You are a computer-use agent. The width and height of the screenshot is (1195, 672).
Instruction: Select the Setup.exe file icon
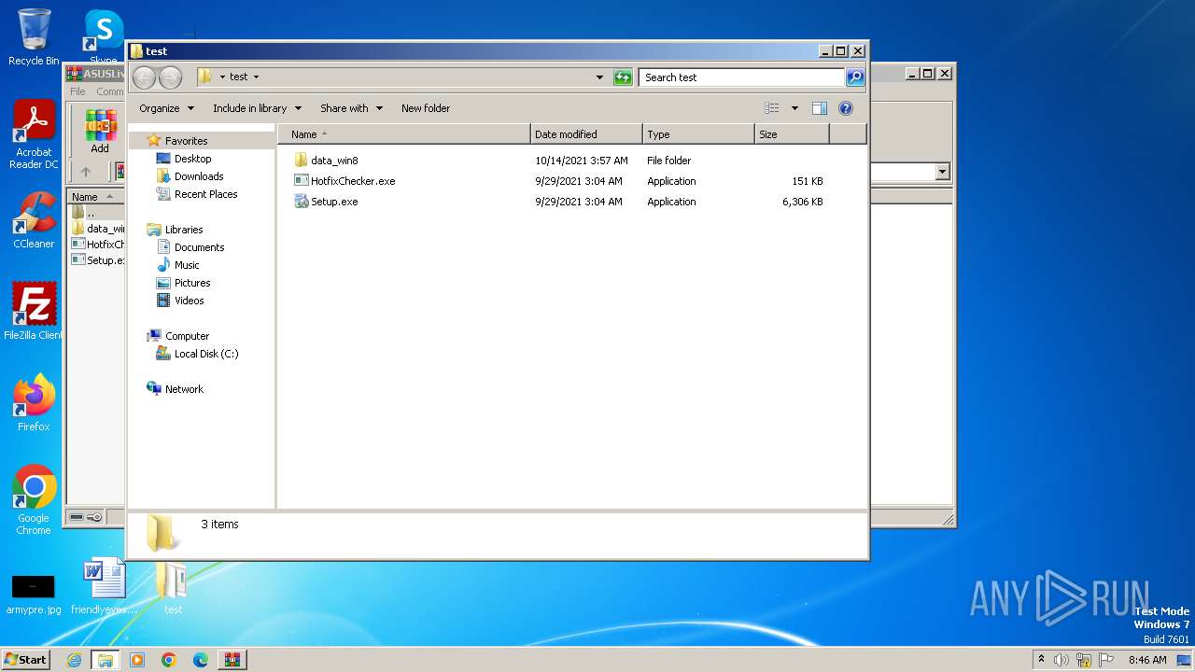click(301, 202)
